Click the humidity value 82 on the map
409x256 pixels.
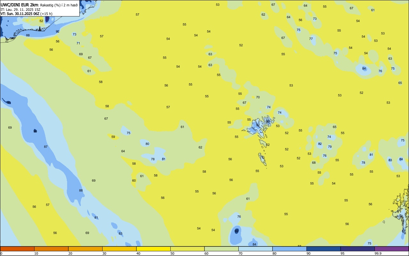320,144
